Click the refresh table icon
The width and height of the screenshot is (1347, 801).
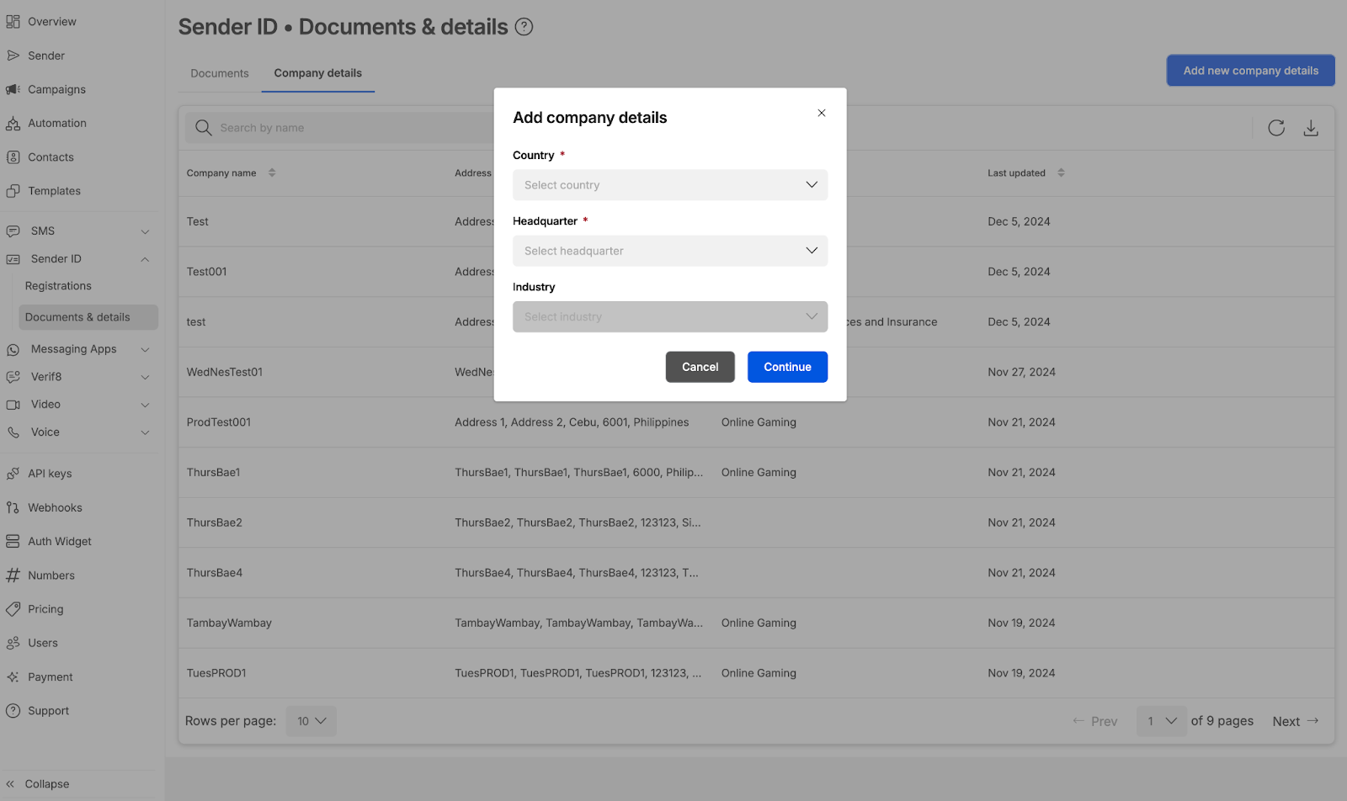[1276, 128]
